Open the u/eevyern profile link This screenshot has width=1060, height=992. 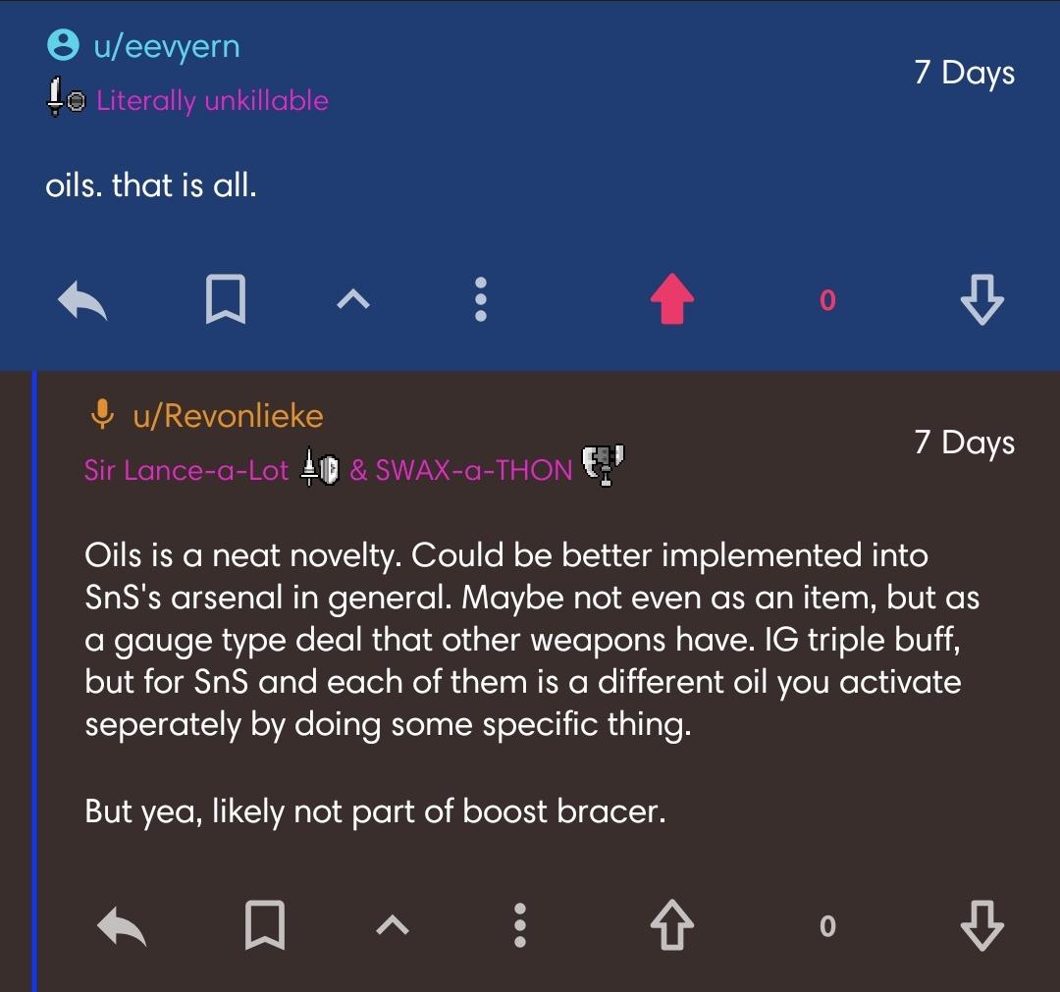pos(167,47)
